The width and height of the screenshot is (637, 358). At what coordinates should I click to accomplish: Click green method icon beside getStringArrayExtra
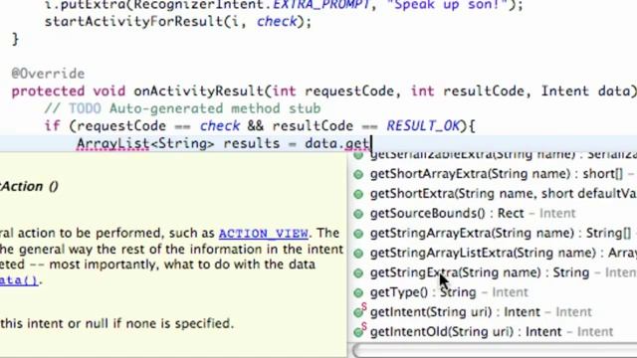tap(358, 234)
